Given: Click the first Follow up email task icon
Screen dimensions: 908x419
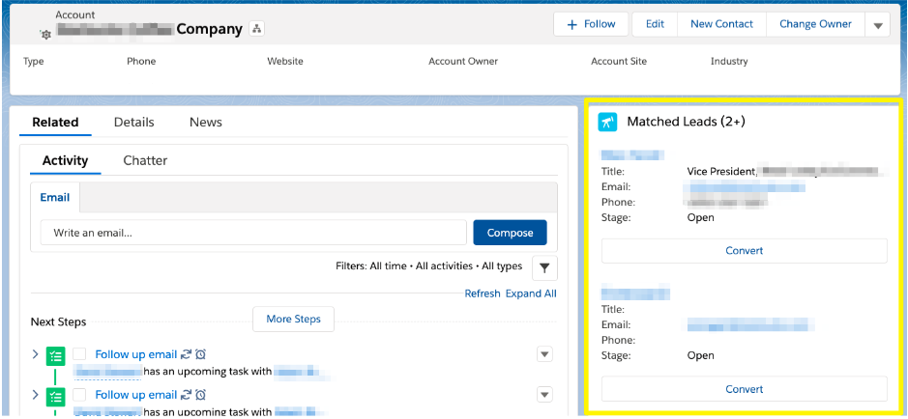Looking at the screenshot, I should click(55, 355).
